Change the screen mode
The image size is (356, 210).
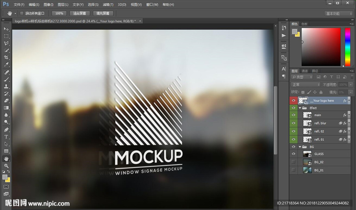(6, 194)
